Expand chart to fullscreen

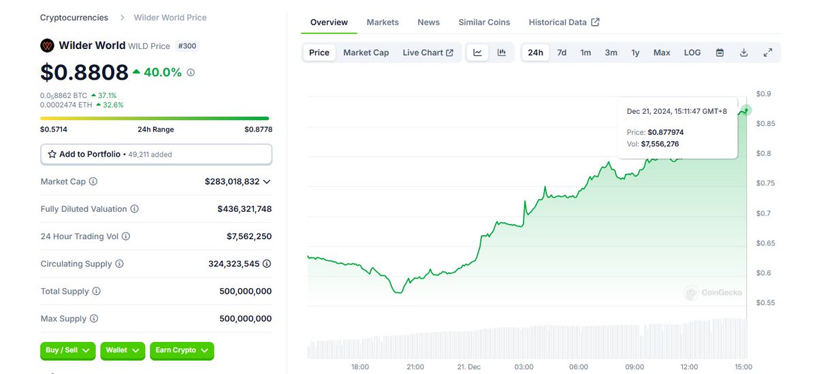click(x=768, y=52)
